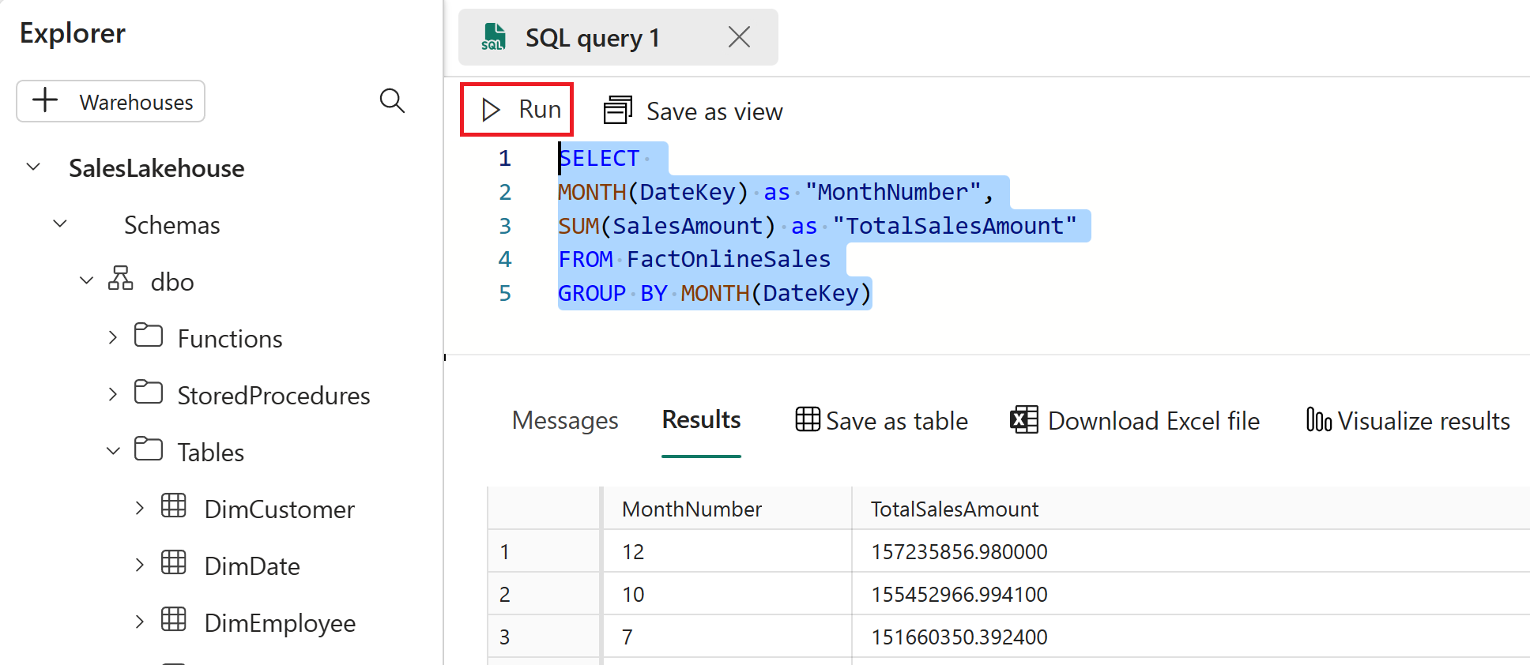
Task: Click the Run query play icon
Action: (x=491, y=110)
